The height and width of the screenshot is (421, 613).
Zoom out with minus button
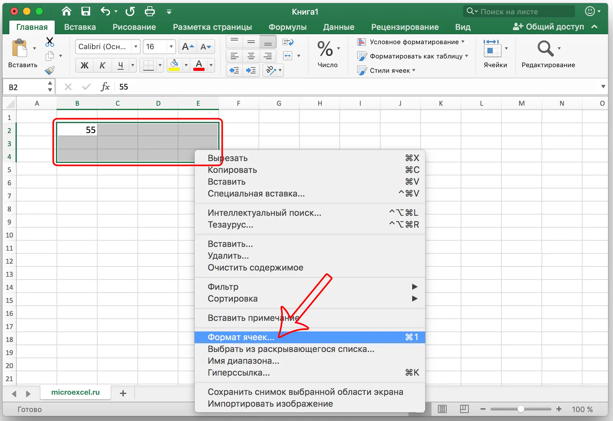[x=483, y=409]
